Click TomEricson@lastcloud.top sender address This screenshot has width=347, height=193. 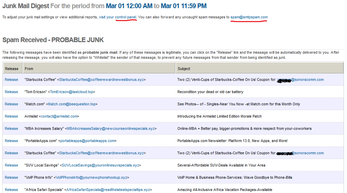(71, 92)
